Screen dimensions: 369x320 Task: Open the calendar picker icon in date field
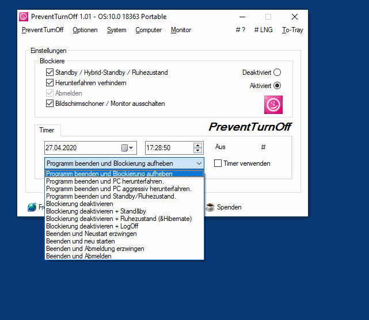point(127,148)
